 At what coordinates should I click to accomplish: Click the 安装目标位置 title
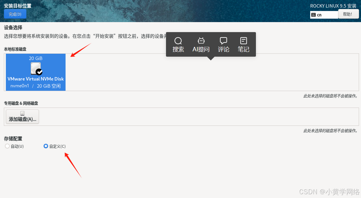click(x=17, y=6)
